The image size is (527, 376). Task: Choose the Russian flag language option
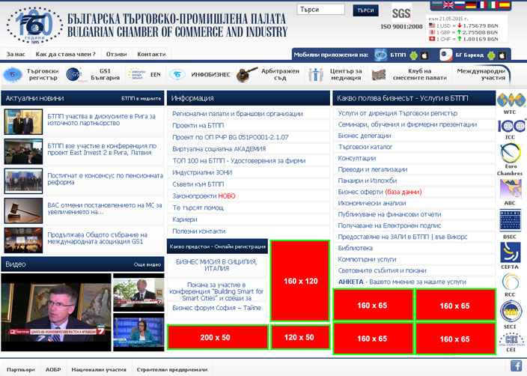click(x=460, y=4)
